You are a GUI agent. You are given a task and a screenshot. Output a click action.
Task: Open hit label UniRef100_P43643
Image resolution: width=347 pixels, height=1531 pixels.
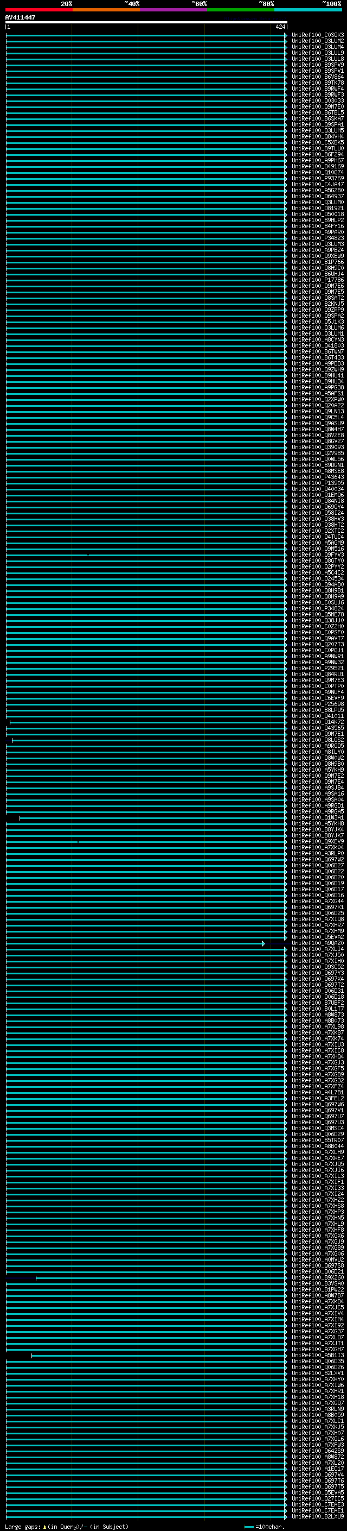(318, 477)
